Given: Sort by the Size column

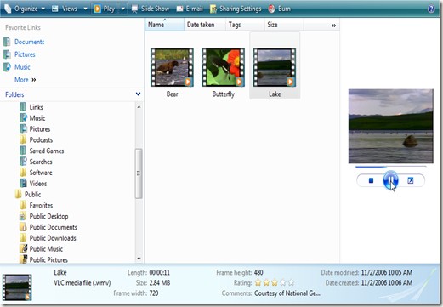Looking at the screenshot, I should [284, 25].
